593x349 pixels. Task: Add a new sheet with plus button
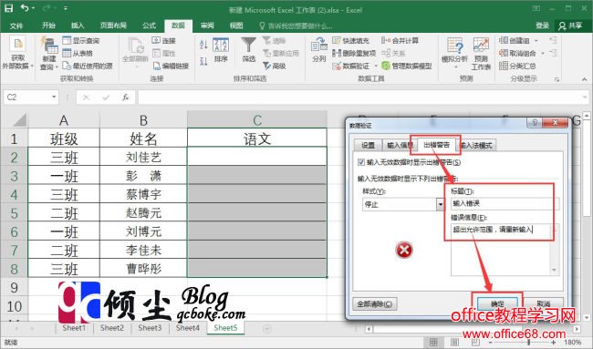coord(267,329)
